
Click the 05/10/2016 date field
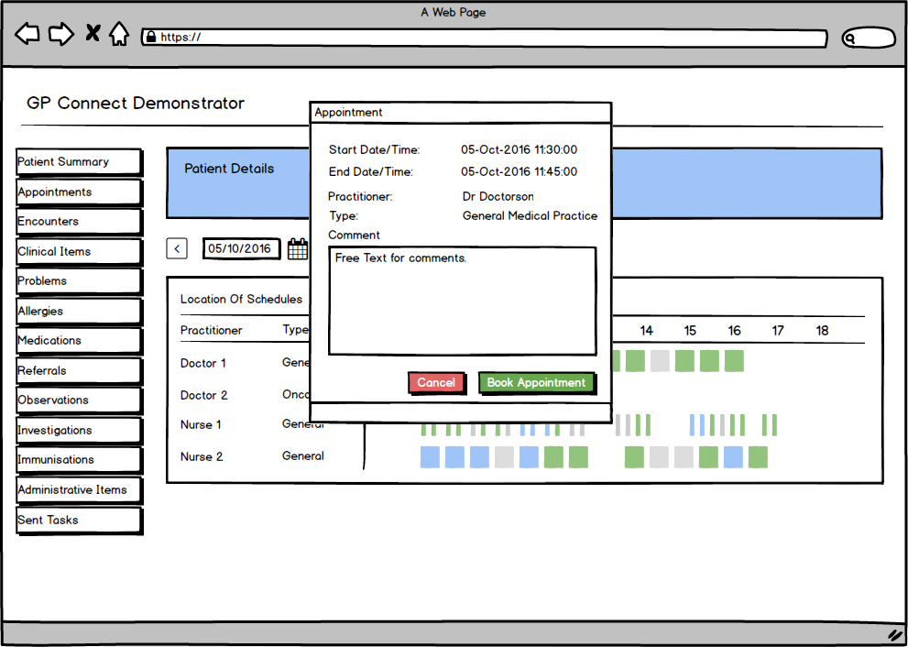coord(239,248)
